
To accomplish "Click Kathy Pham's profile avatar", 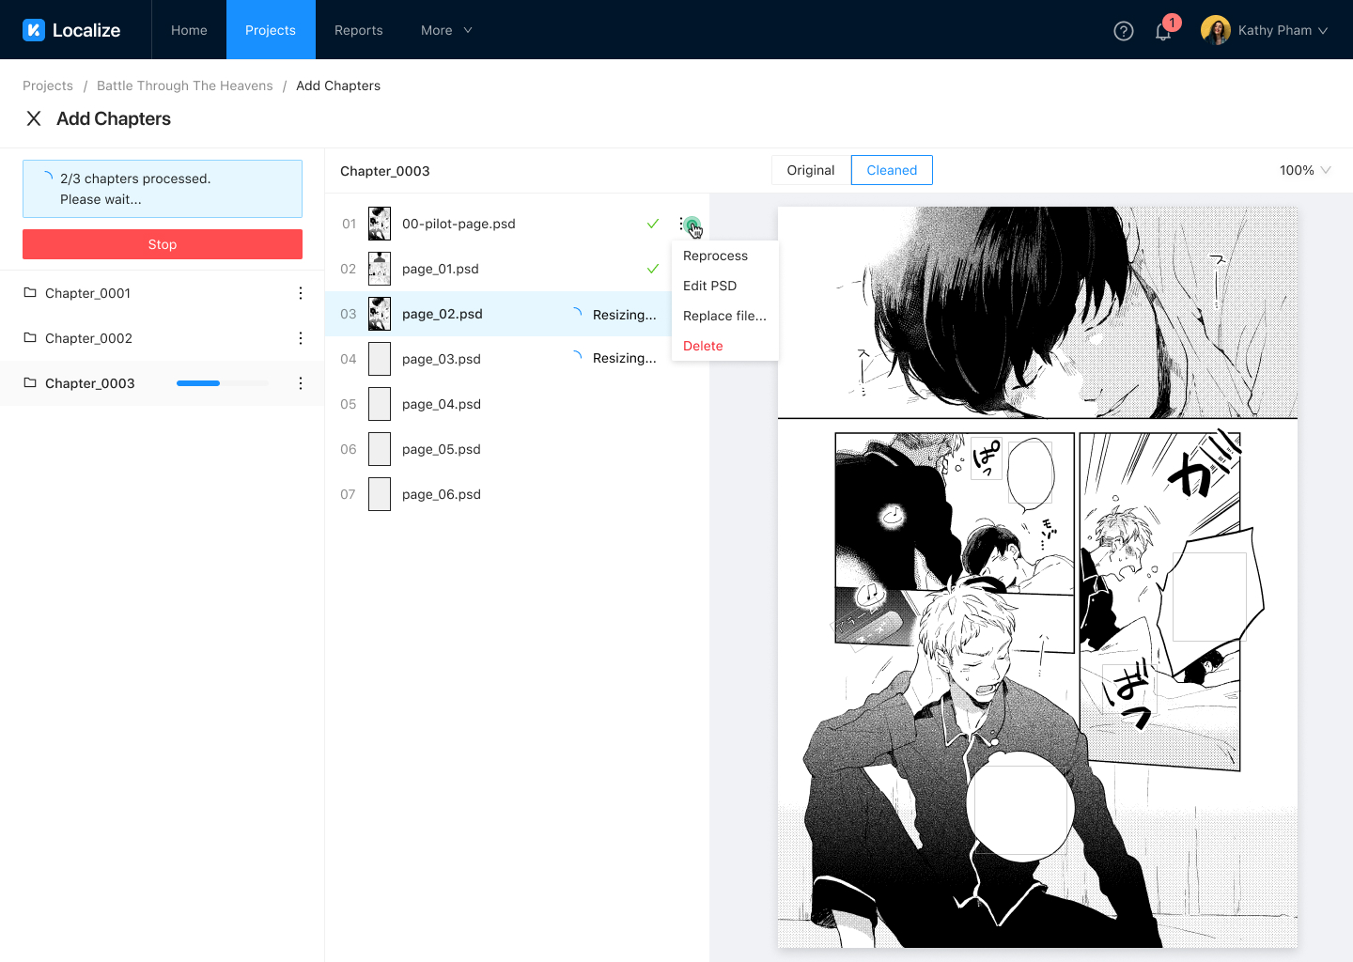I will tap(1215, 30).
